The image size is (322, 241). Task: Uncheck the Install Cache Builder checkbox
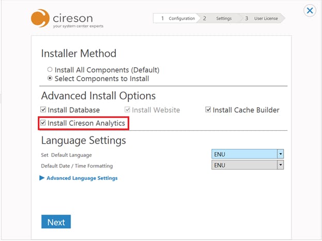click(x=208, y=110)
